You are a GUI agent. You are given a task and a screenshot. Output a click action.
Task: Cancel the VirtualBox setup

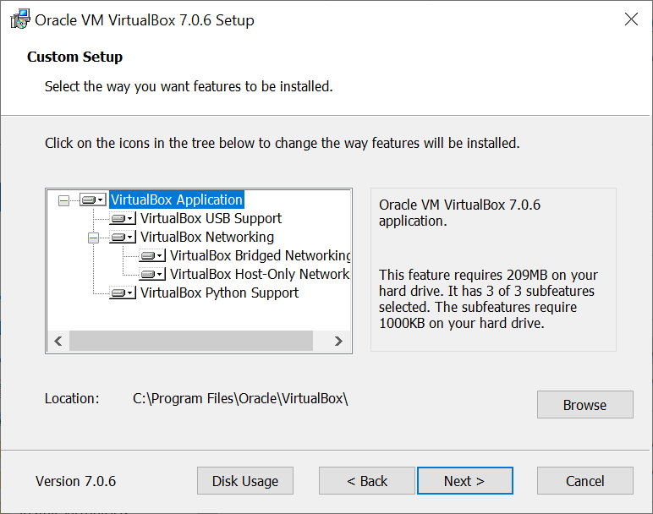pyautogui.click(x=584, y=481)
